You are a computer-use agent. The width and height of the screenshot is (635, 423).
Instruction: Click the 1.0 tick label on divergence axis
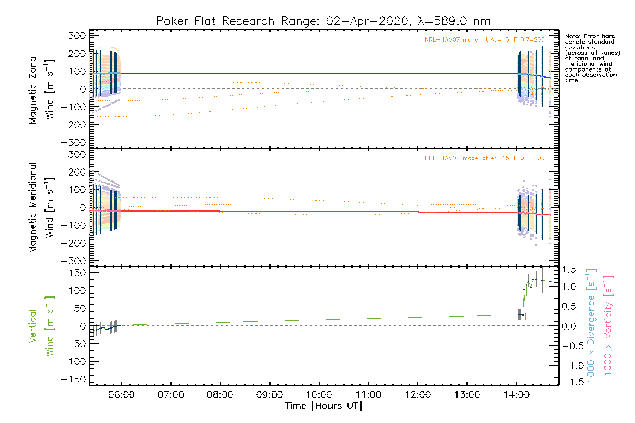tap(569, 287)
